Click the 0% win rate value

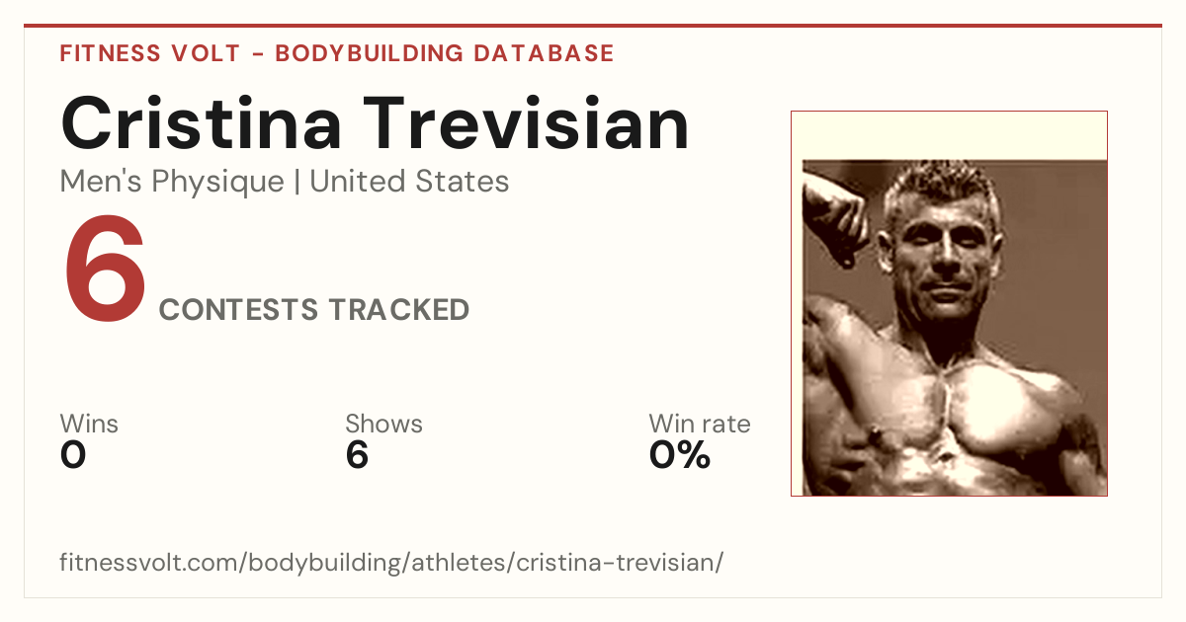680,455
